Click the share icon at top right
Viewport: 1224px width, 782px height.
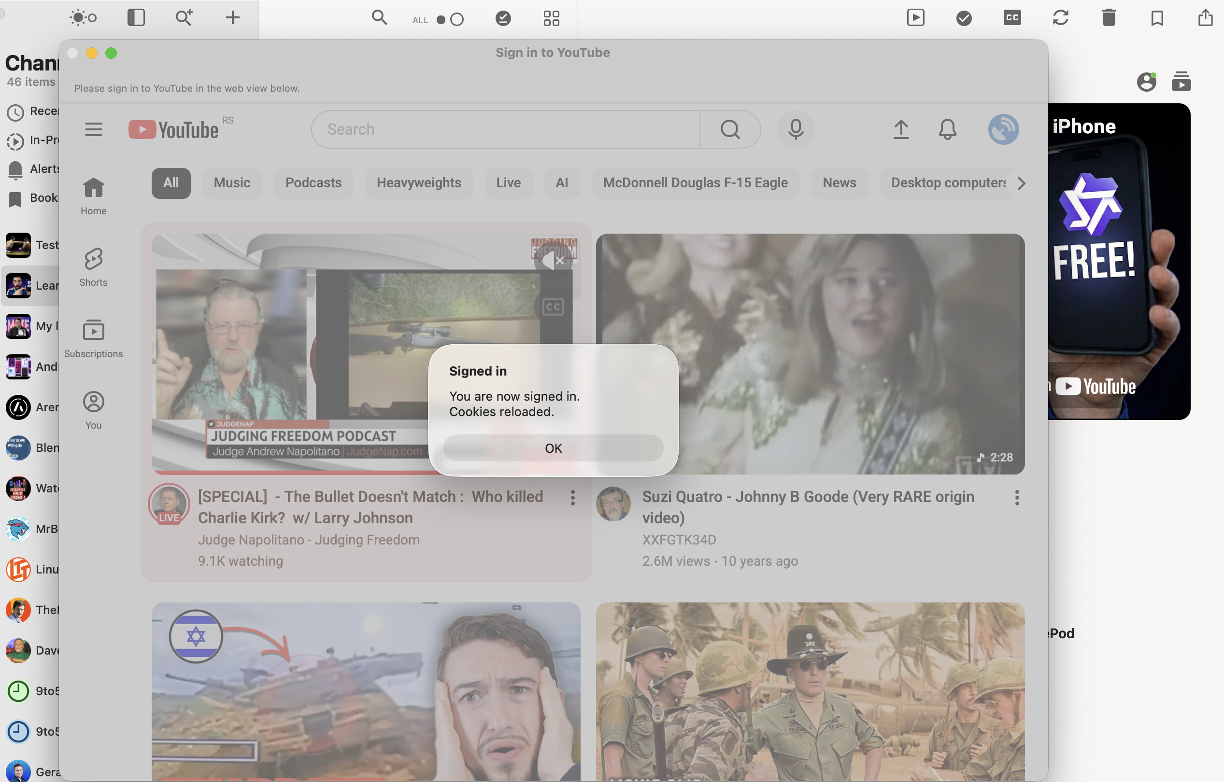coord(1205,18)
